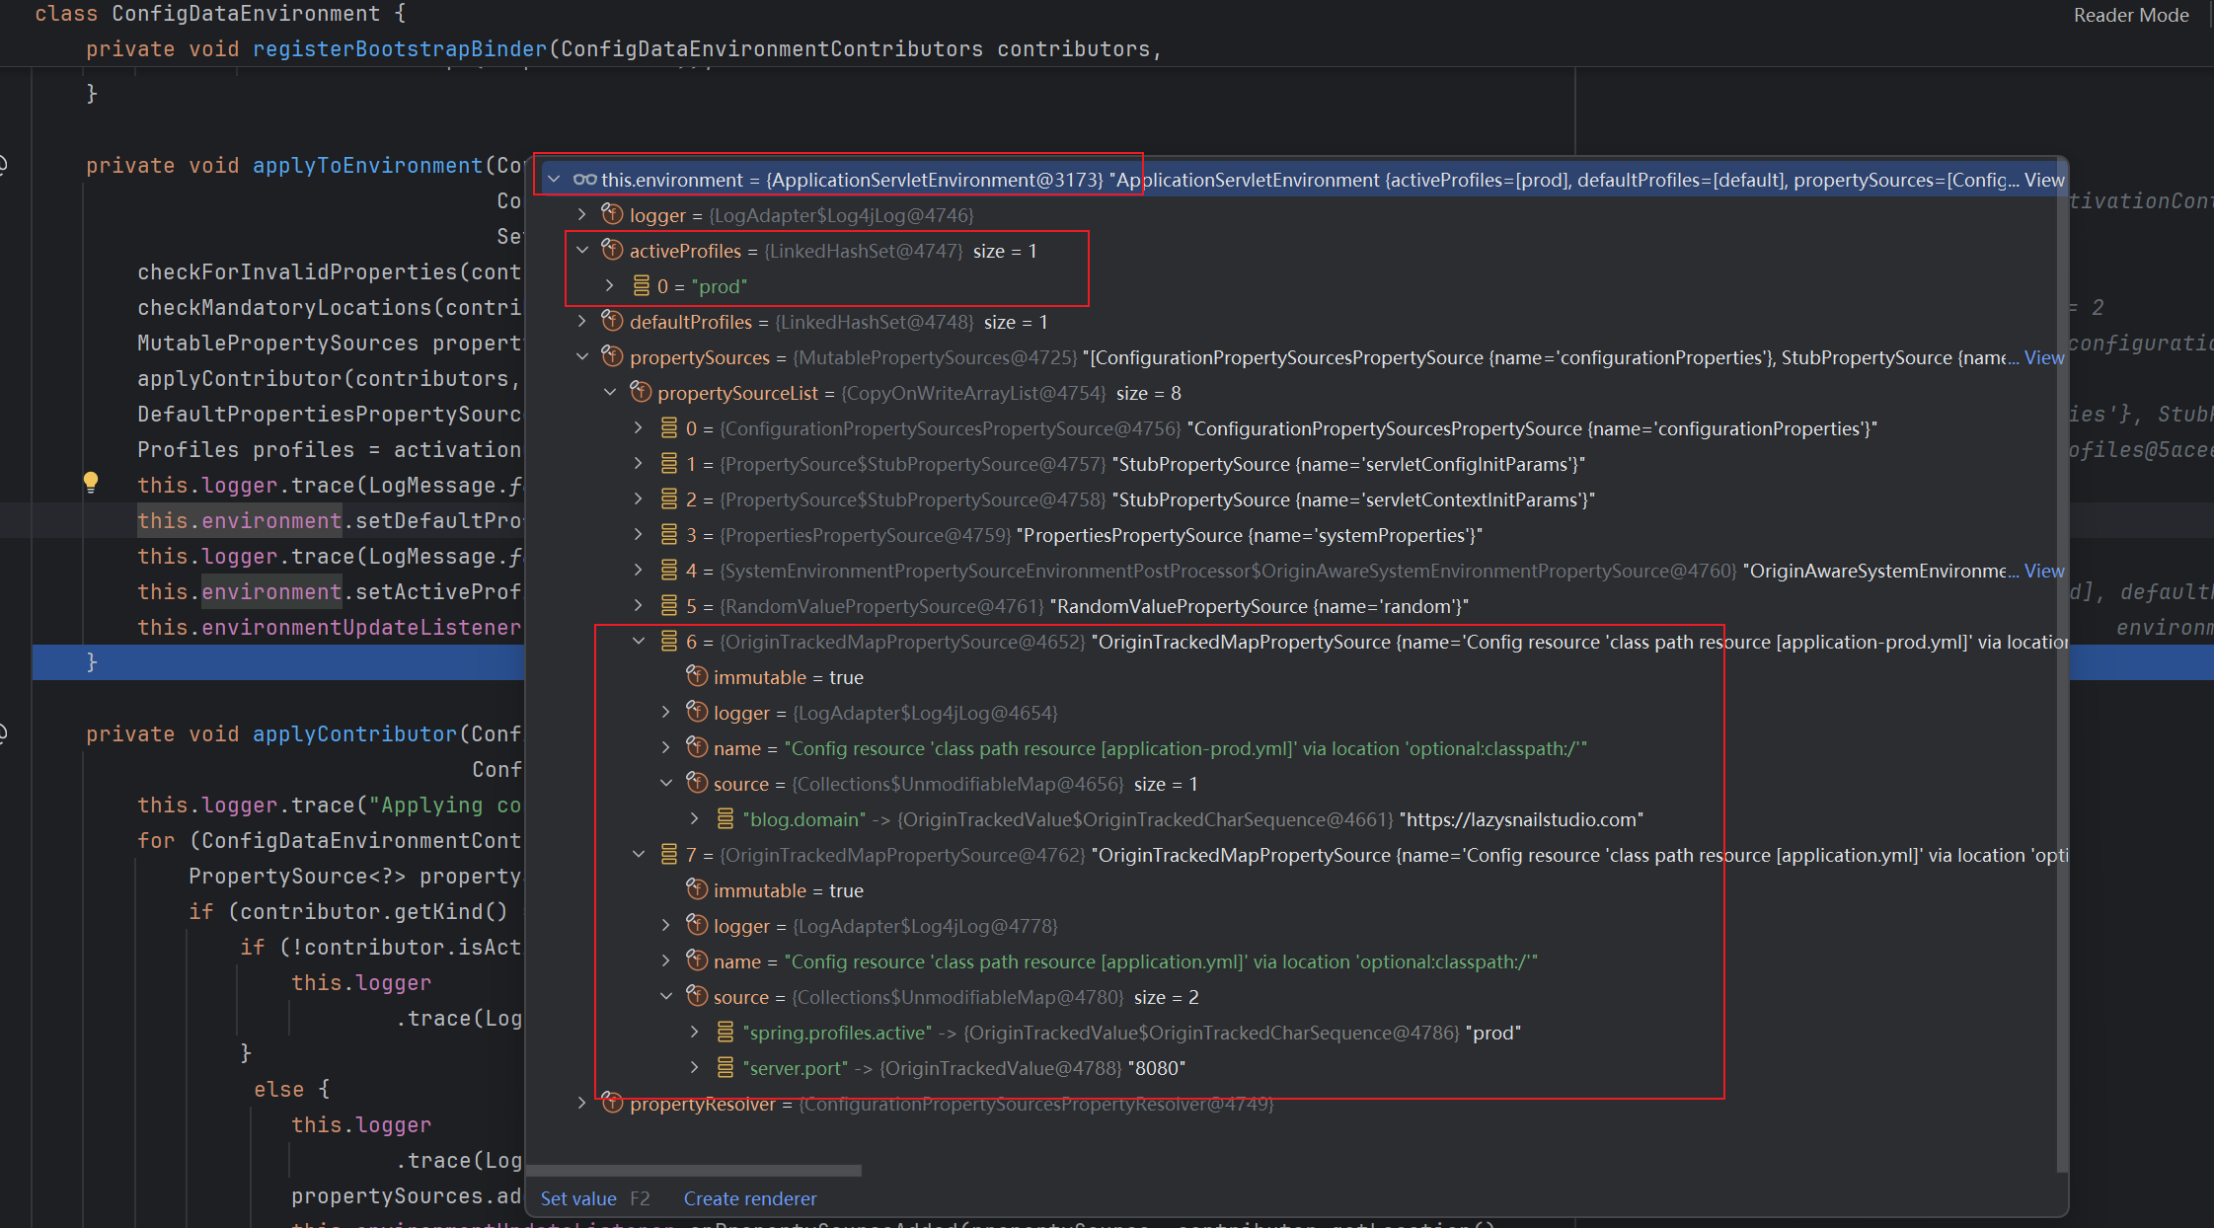The width and height of the screenshot is (2214, 1228).
Task: Click the entry icon of blog.domain
Action: pyautogui.click(x=725, y=819)
